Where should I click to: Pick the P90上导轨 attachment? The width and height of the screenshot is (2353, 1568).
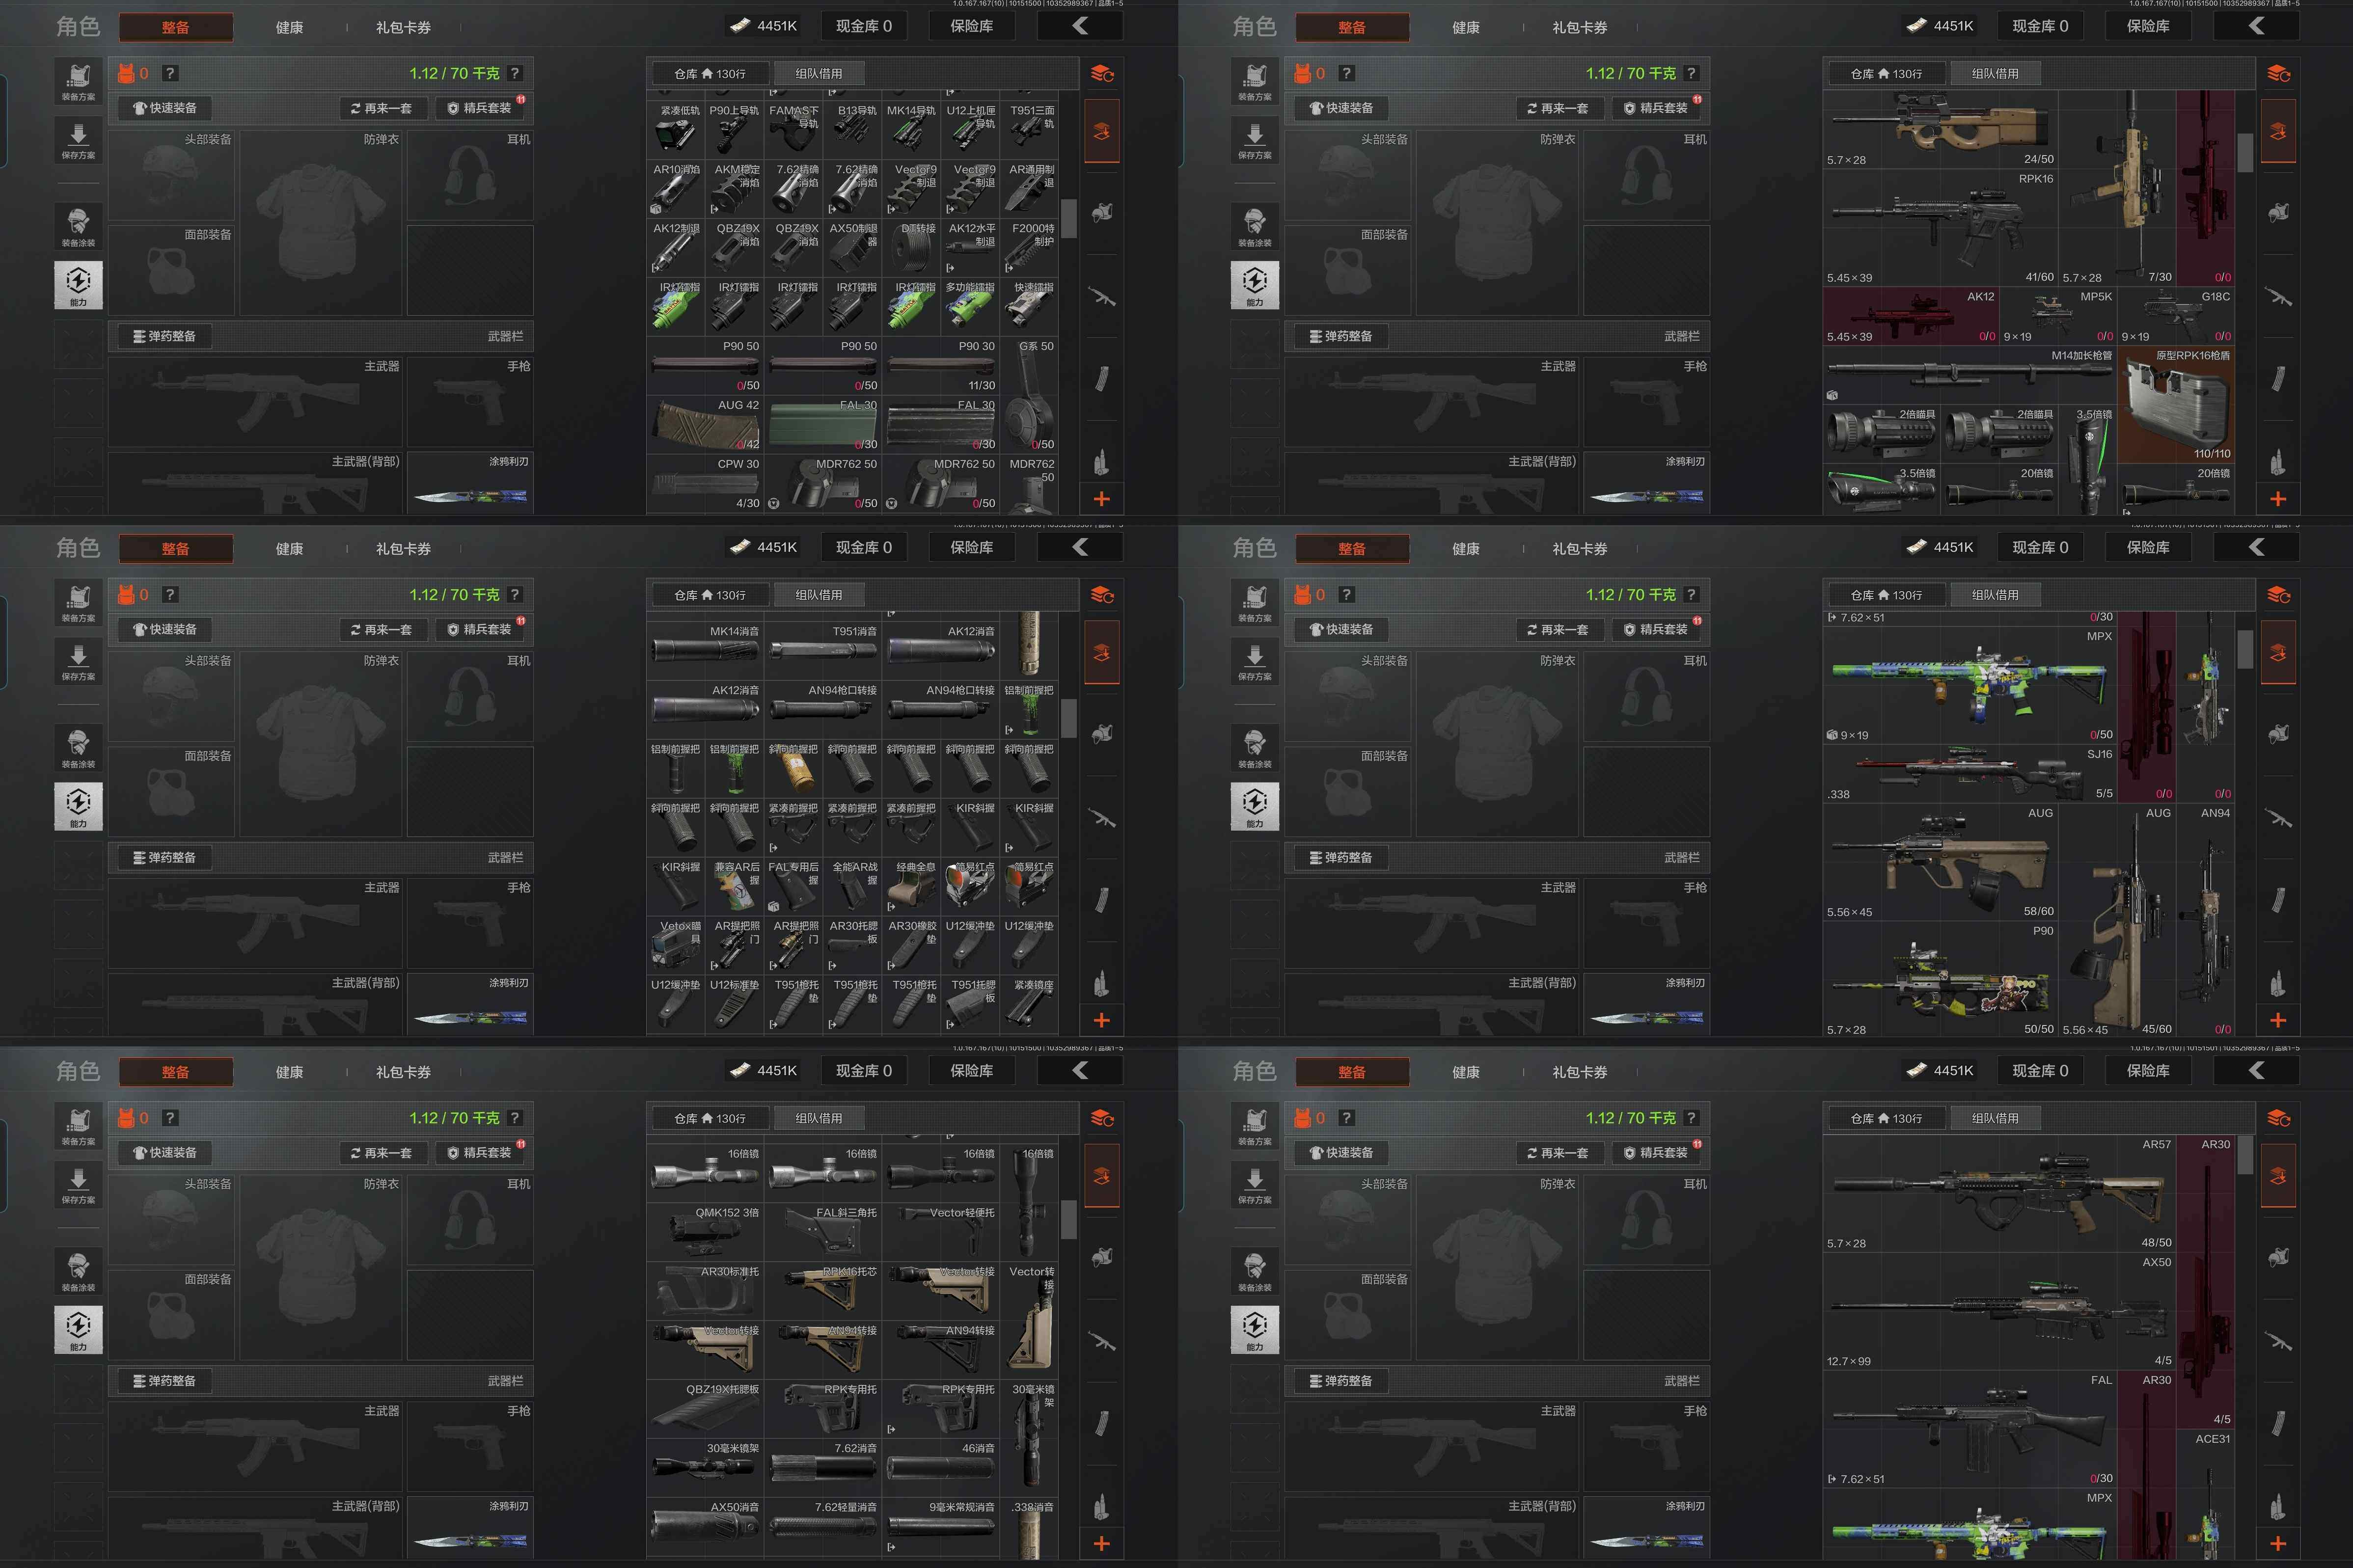(x=735, y=130)
